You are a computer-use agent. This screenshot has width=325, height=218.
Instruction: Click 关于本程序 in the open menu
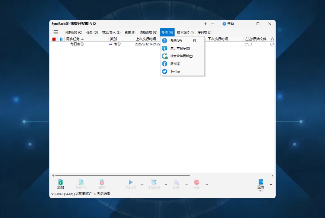180,48
